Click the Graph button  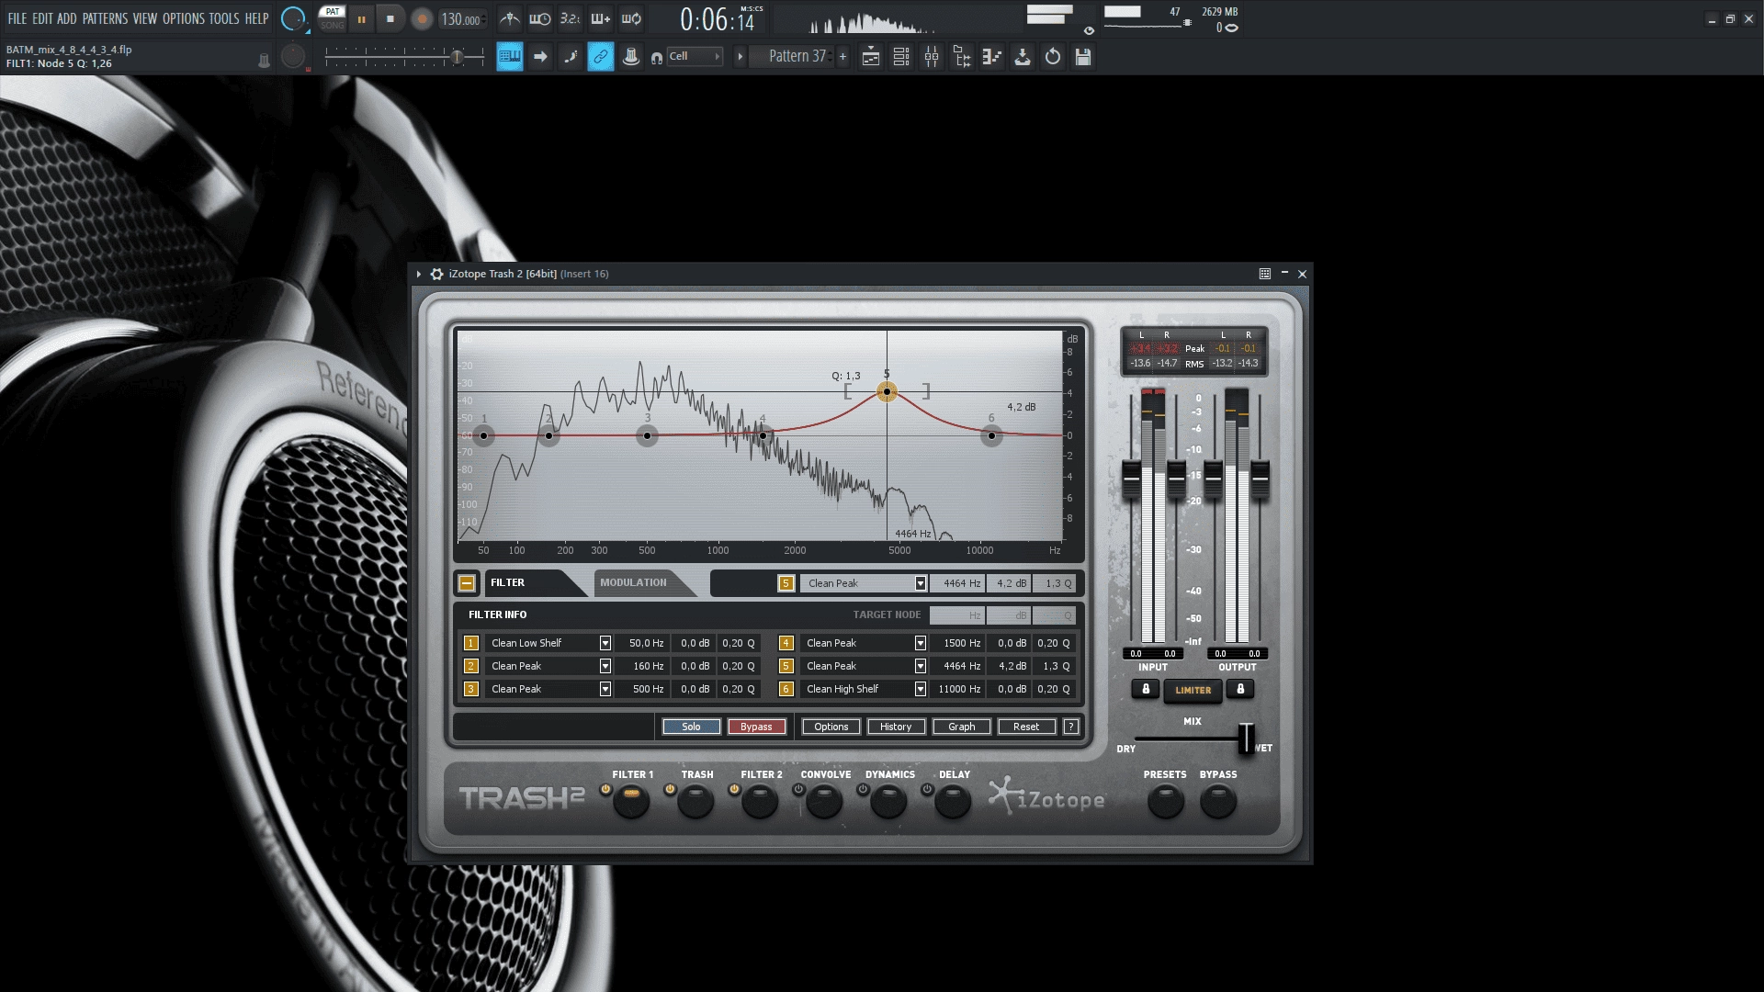(x=962, y=727)
